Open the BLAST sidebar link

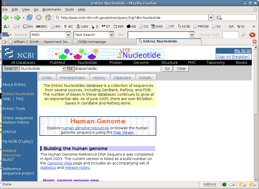[8, 160]
